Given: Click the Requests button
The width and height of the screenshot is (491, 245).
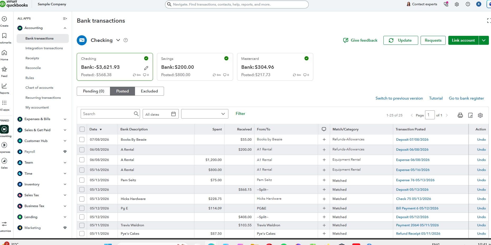Looking at the screenshot, I should coord(433,40).
